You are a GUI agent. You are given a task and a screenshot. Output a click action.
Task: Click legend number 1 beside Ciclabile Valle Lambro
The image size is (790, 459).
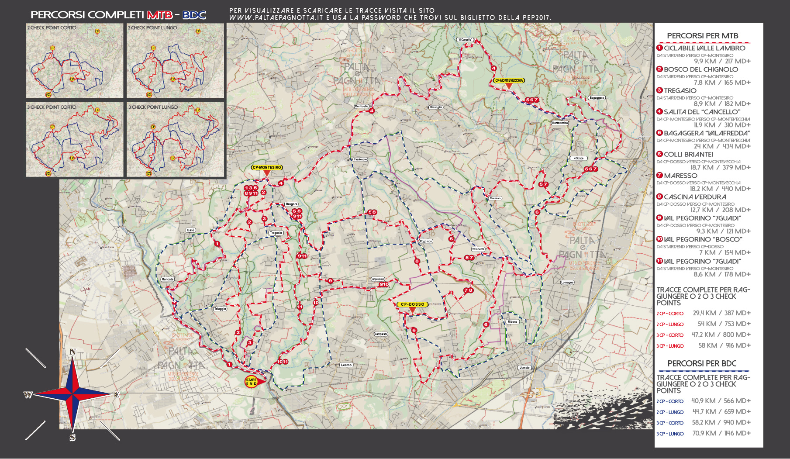[x=659, y=48]
